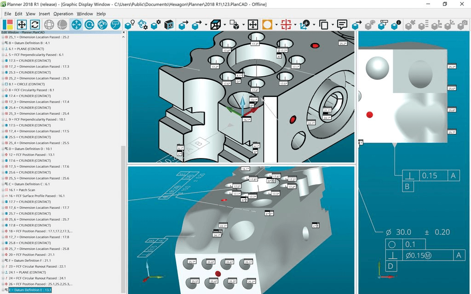This screenshot has height=294, width=471.
Task: Click the speech bubble comment icon
Action: (342, 24)
